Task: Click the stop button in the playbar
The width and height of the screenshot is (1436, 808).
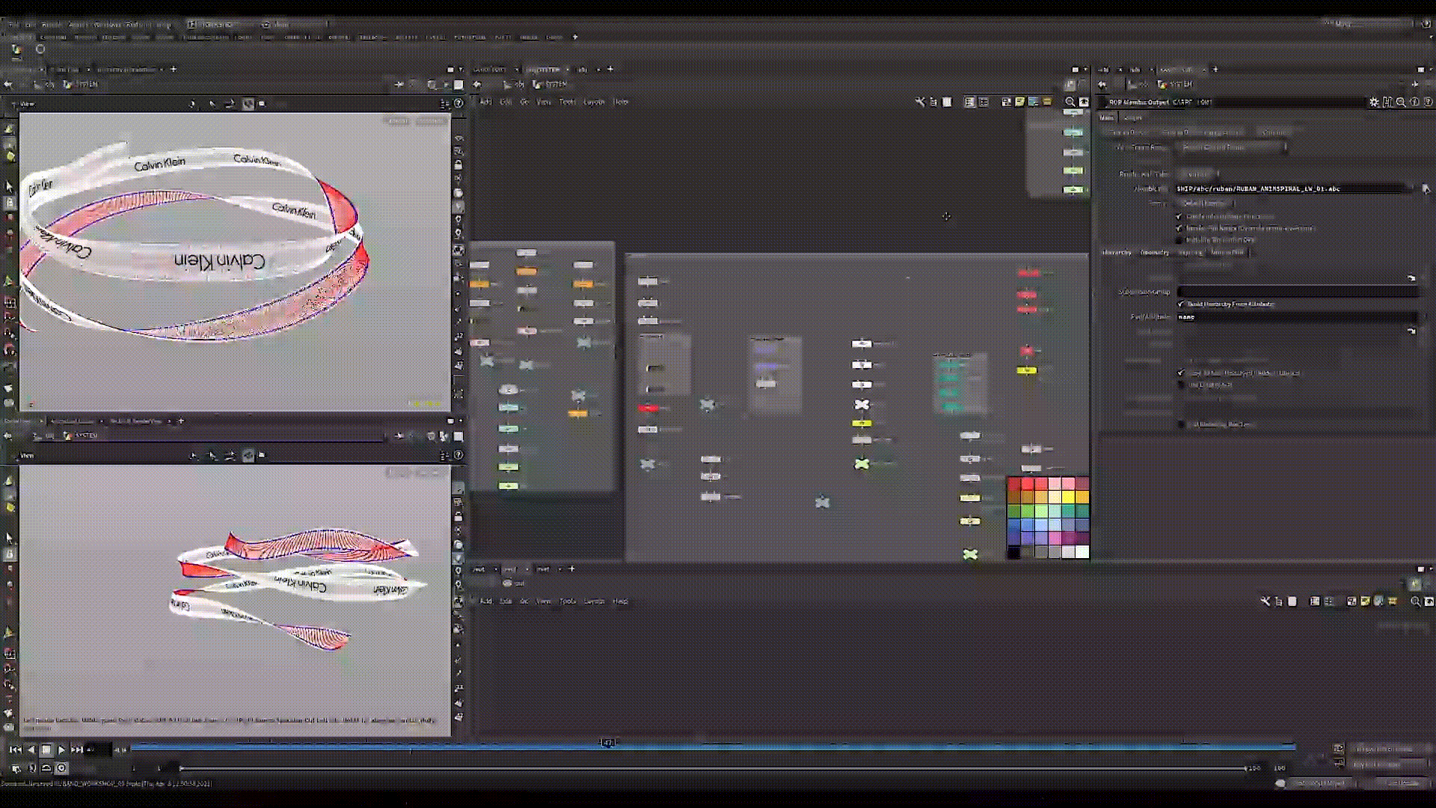Action: (x=46, y=749)
